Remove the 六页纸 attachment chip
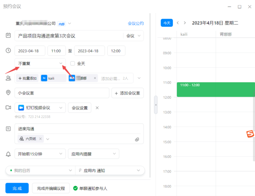This screenshot has height=196, width=255. point(41,139)
